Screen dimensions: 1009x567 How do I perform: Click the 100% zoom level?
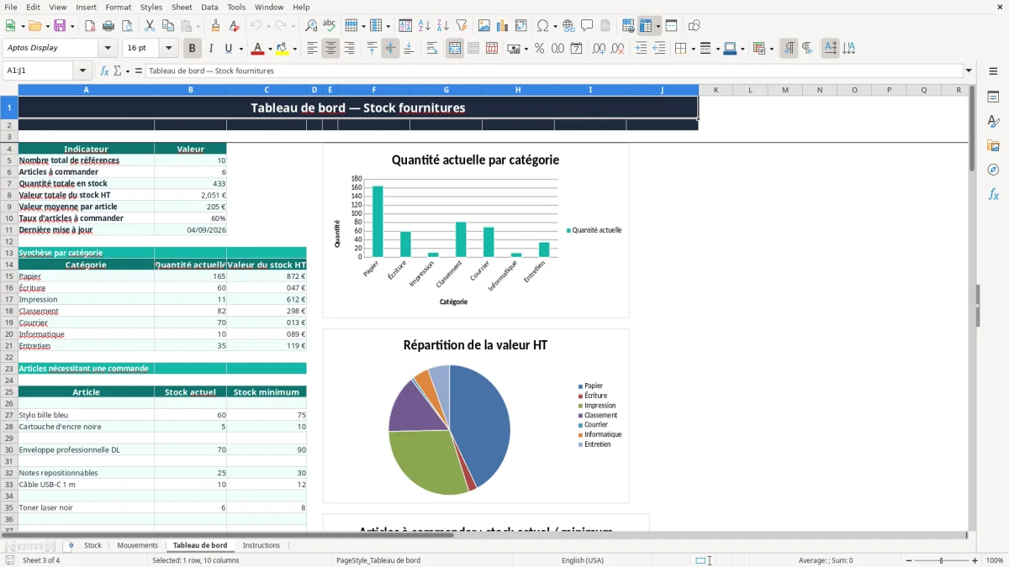click(x=995, y=560)
